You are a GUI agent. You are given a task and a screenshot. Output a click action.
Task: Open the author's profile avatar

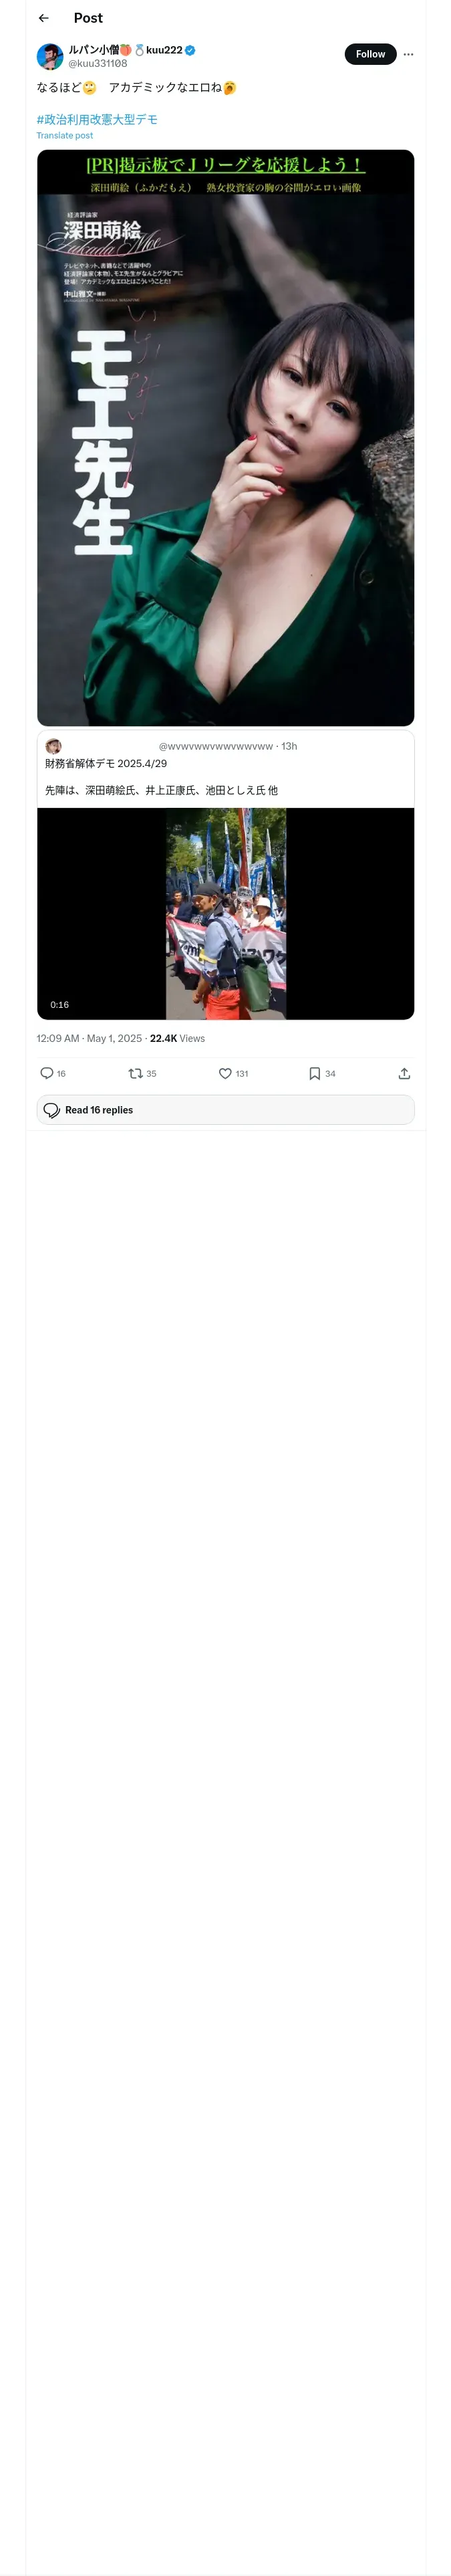tap(50, 56)
